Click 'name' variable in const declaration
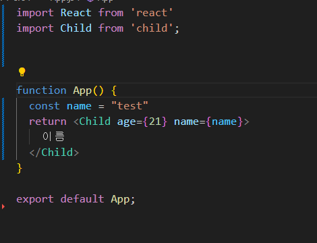317x243 pixels. 79,106
